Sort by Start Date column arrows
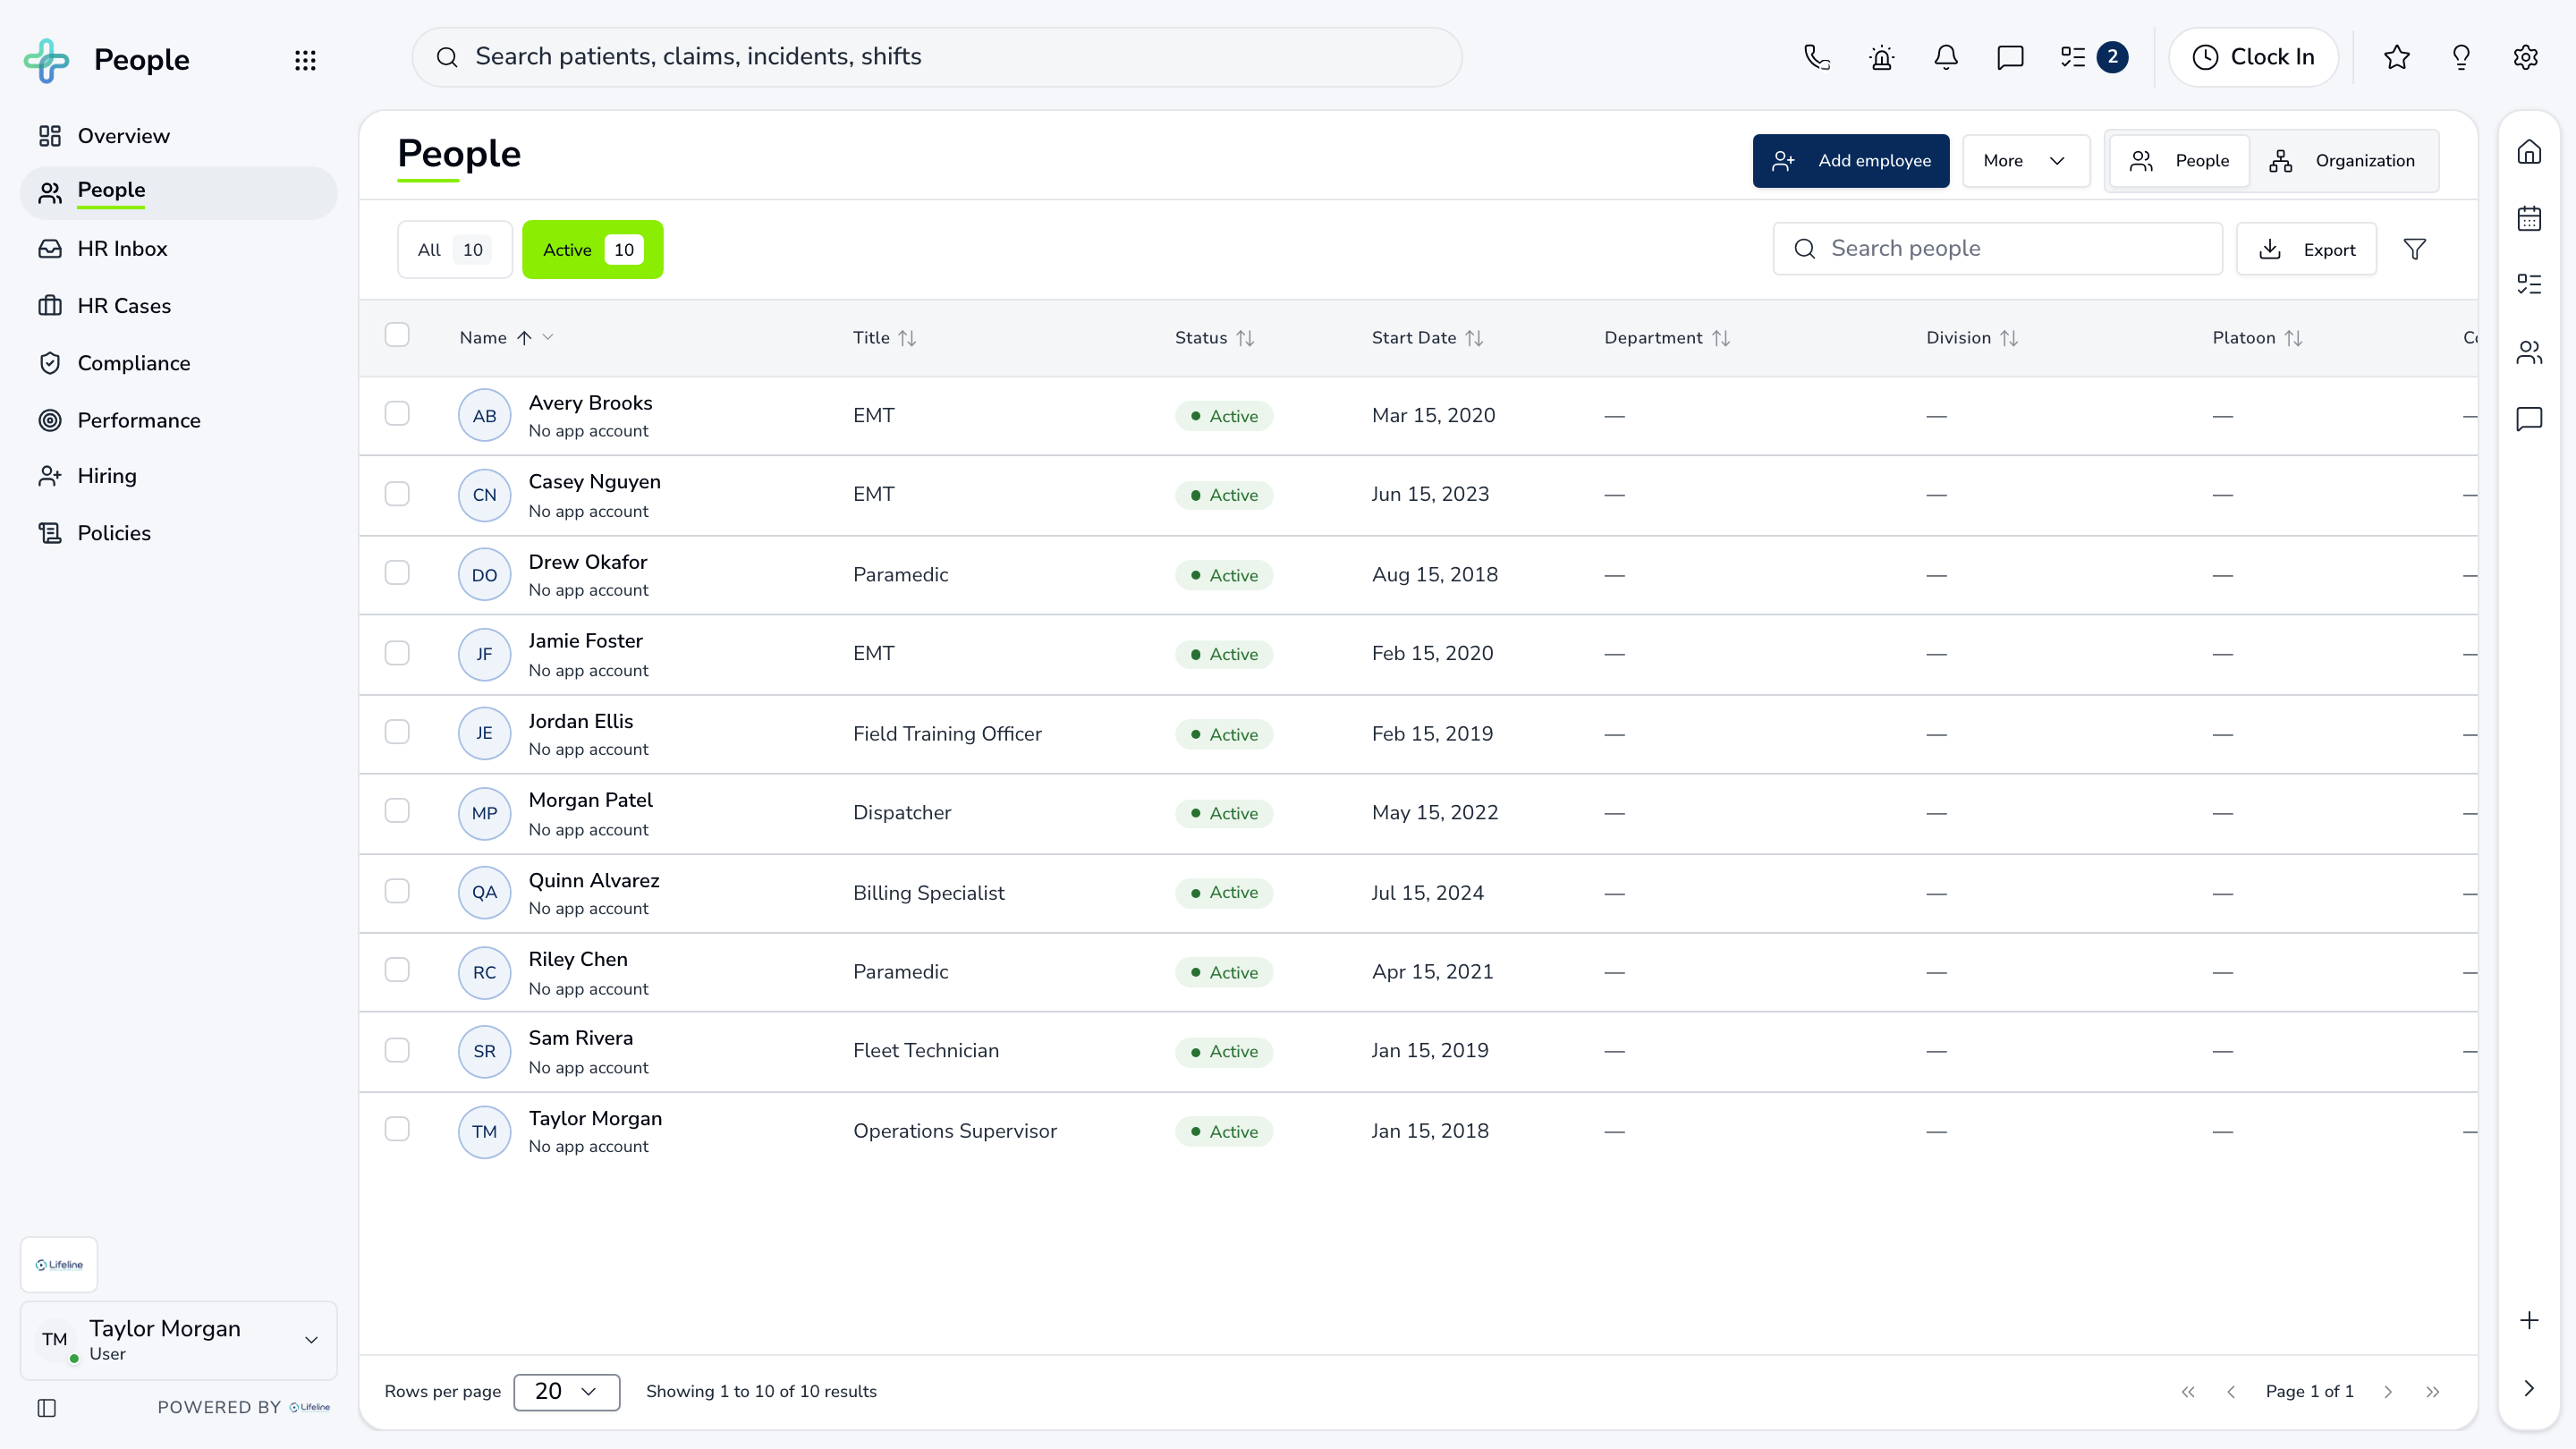This screenshot has height=1449, width=2576. (x=1474, y=338)
